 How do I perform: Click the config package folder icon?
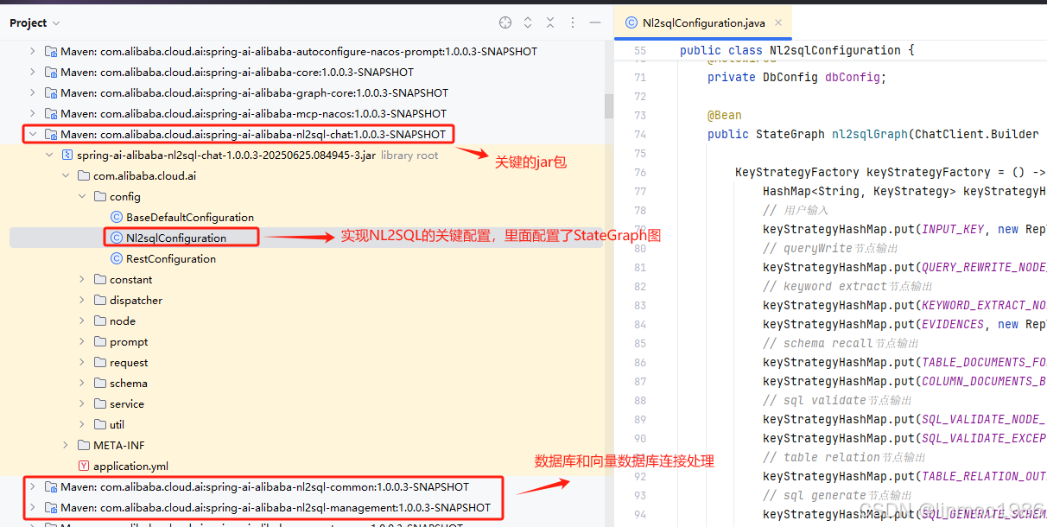tap(100, 196)
